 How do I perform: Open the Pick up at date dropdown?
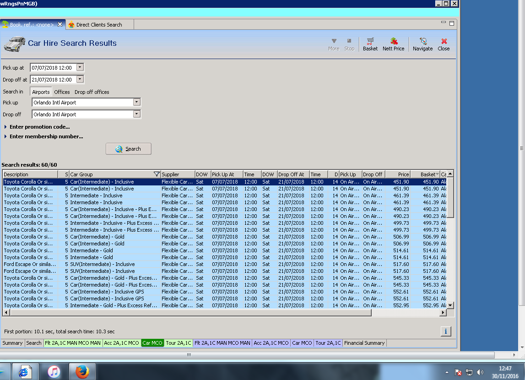point(80,67)
